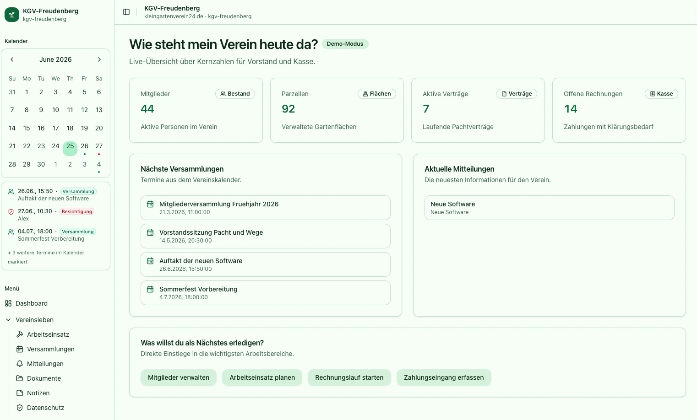The width and height of the screenshot is (697, 420).
Task: Click the Versammlung tag on 04.07. appointment
Action: pos(78,232)
